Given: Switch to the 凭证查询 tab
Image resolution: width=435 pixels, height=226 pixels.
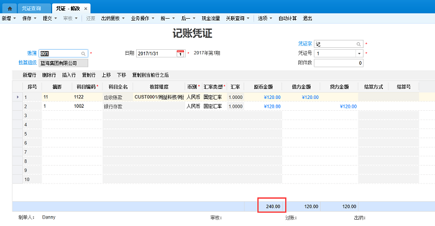Looking at the screenshot, I should tap(31, 9).
